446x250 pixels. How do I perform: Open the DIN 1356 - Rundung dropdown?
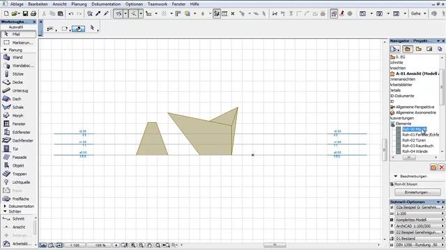420,245
